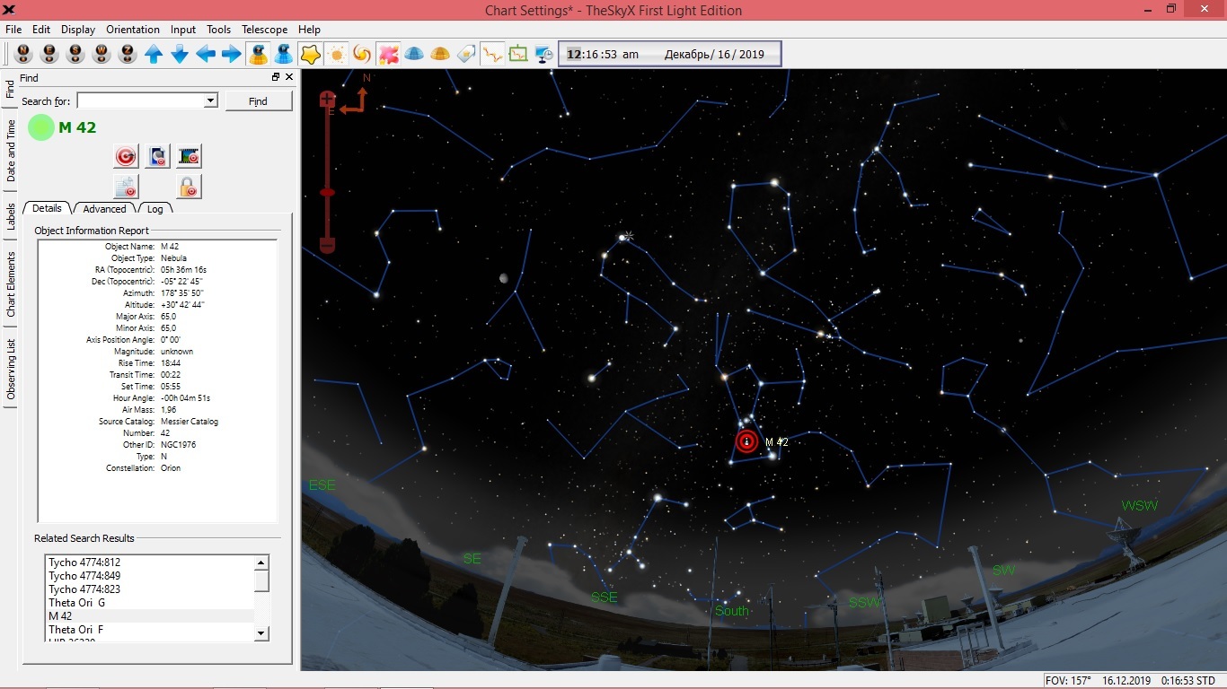Screen dimensions: 1227x689
Task: Select the Find side tab
Action: (11, 89)
